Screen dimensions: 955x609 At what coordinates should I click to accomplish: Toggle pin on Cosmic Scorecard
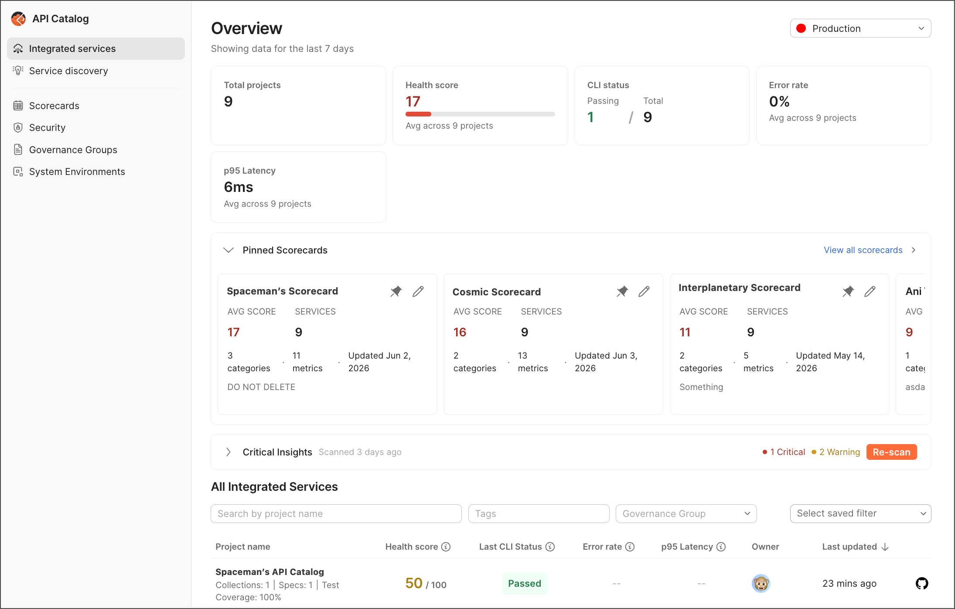coord(622,291)
